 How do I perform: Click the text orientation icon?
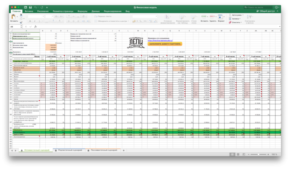coord(84,16)
